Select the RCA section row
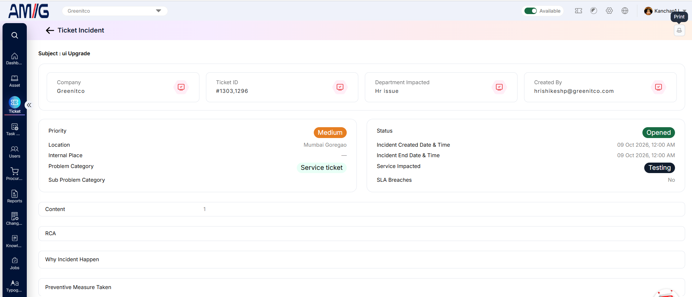 362,233
